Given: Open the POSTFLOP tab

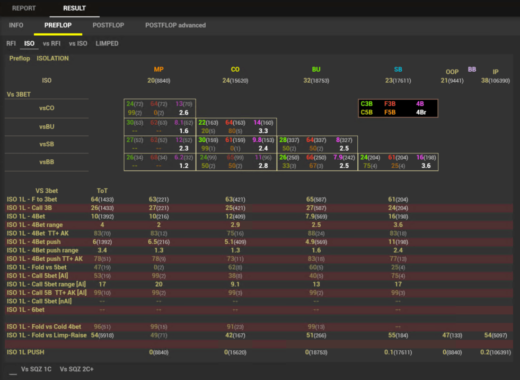Looking at the screenshot, I should [x=109, y=25].
